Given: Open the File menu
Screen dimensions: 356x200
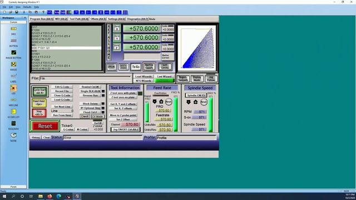Looking at the screenshot, I should pyautogui.click(x=4, y=7).
